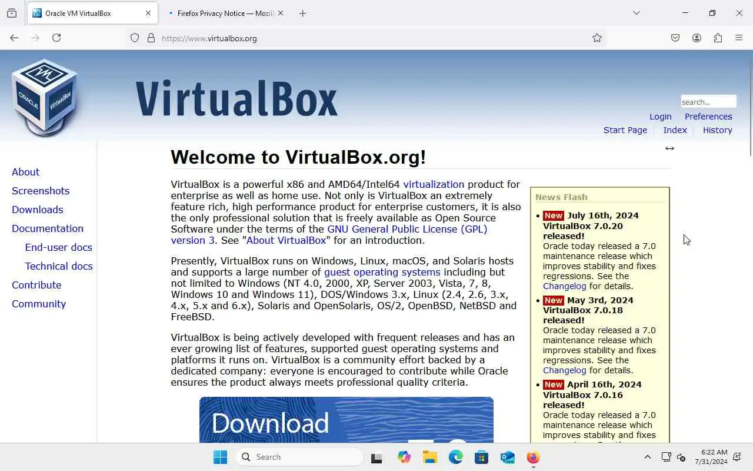The image size is (753, 471).
Task: Open About in the sidebar
Action: pyautogui.click(x=25, y=172)
